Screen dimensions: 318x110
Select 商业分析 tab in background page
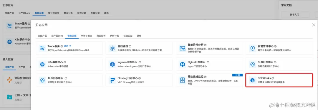tap(68, 13)
